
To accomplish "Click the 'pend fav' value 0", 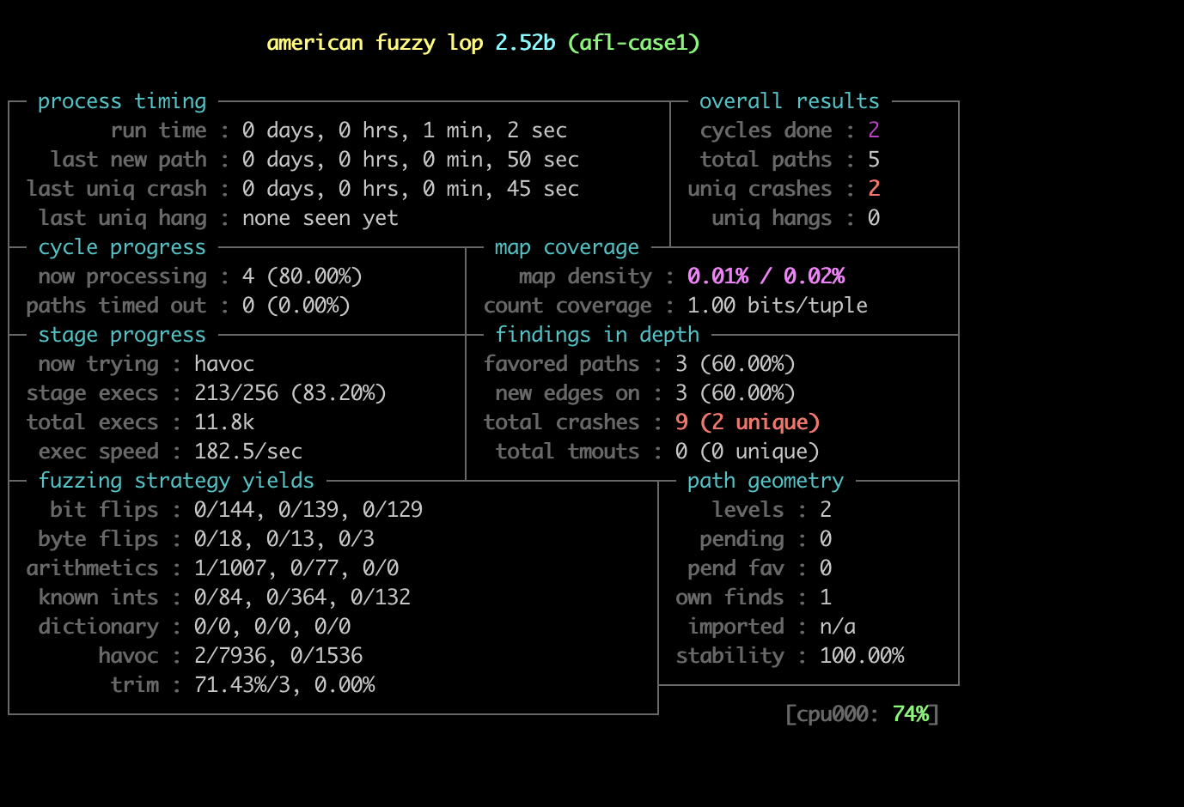I will point(826,568).
